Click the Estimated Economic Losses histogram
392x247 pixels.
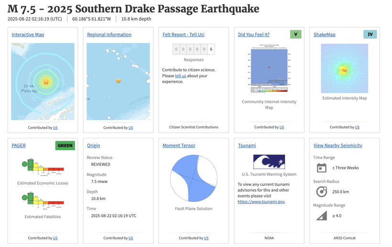coord(43,166)
